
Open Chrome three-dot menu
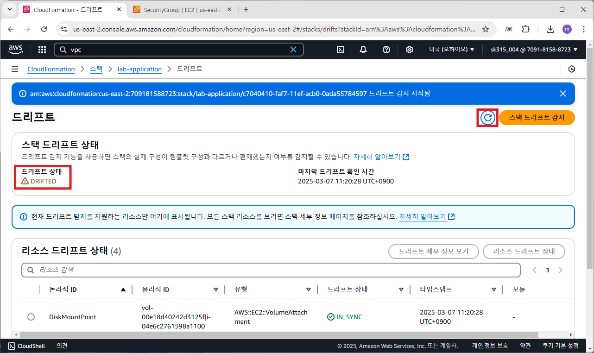(x=583, y=29)
